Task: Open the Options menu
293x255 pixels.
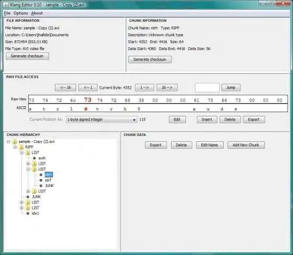Action: pyautogui.click(x=21, y=13)
